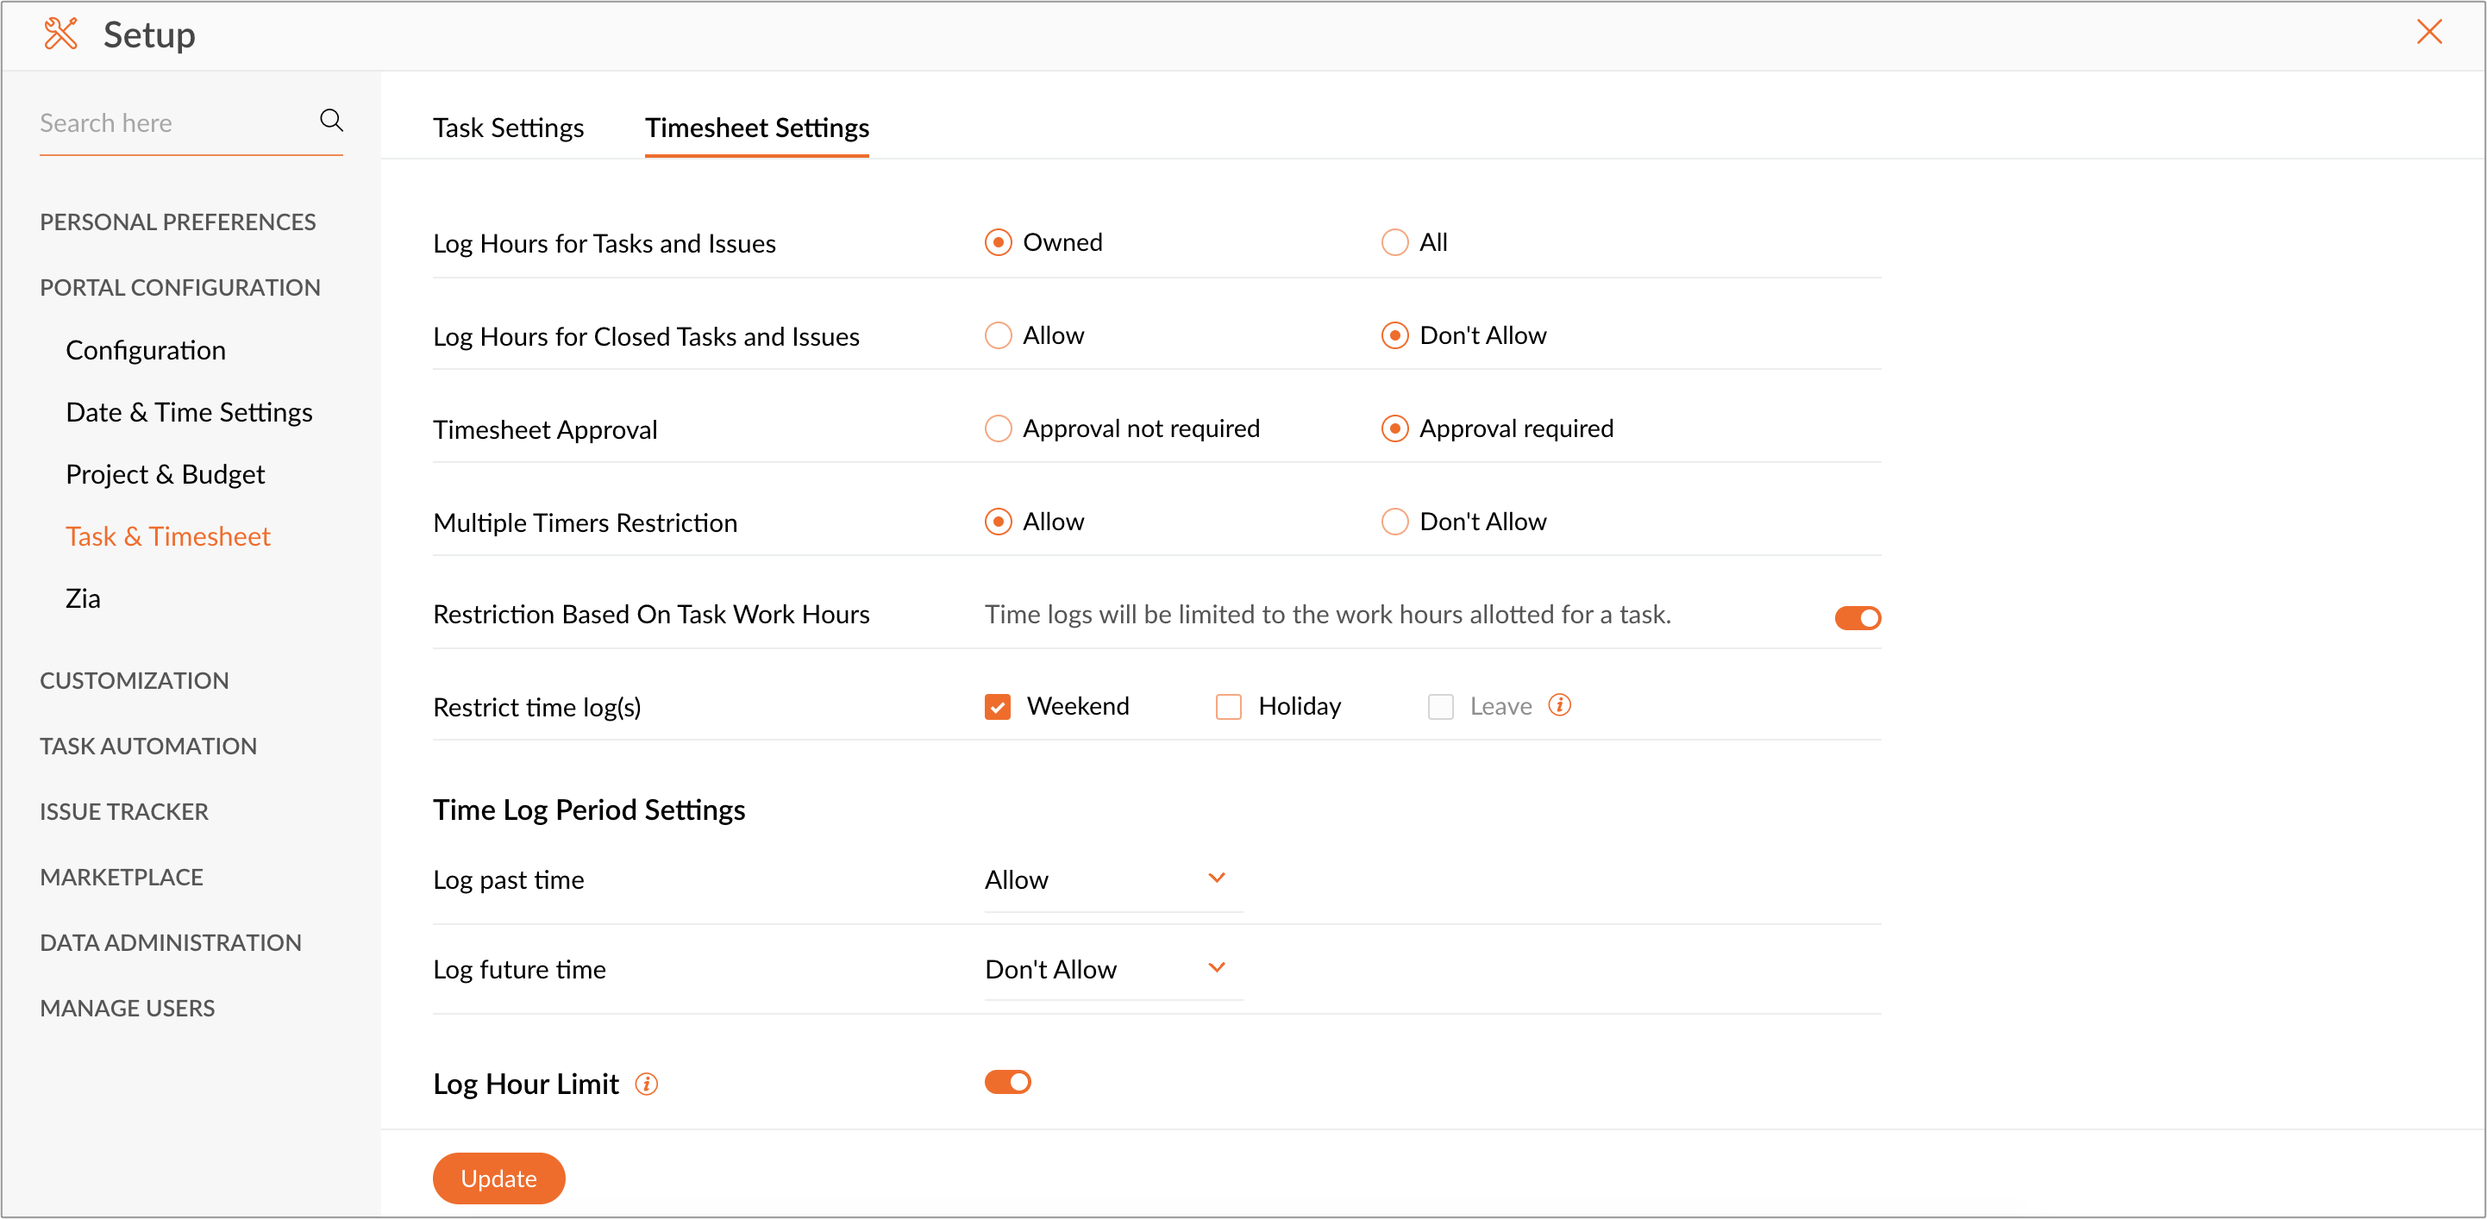Expand the Manage Users section
The width and height of the screenshot is (2487, 1219).
tap(128, 1008)
